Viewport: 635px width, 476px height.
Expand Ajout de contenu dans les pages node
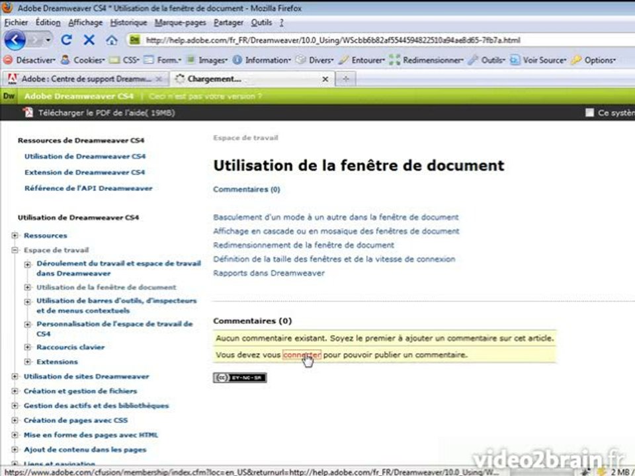[15, 450]
